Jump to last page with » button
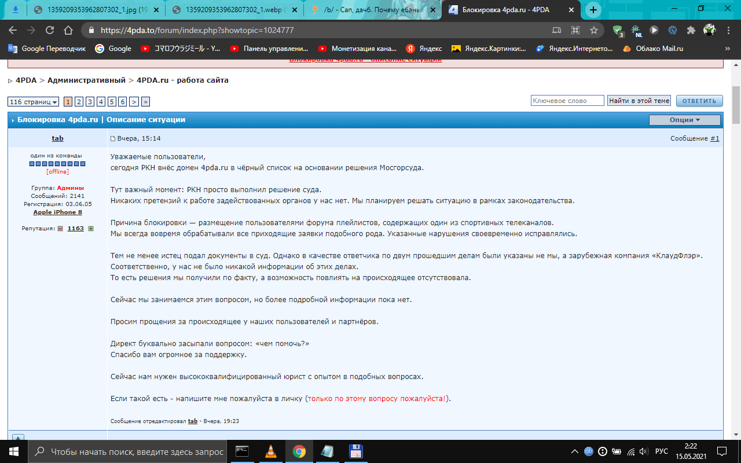The image size is (741, 463). point(145,102)
